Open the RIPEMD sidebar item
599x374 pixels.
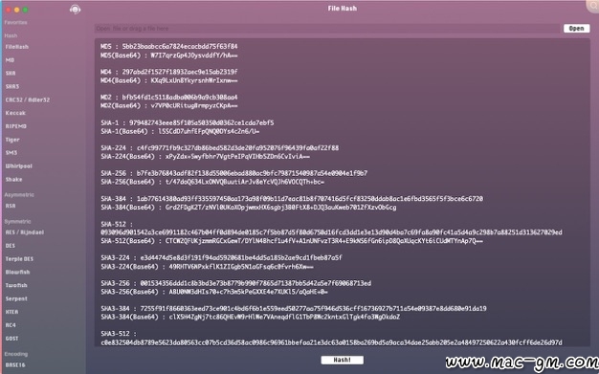[16, 126]
